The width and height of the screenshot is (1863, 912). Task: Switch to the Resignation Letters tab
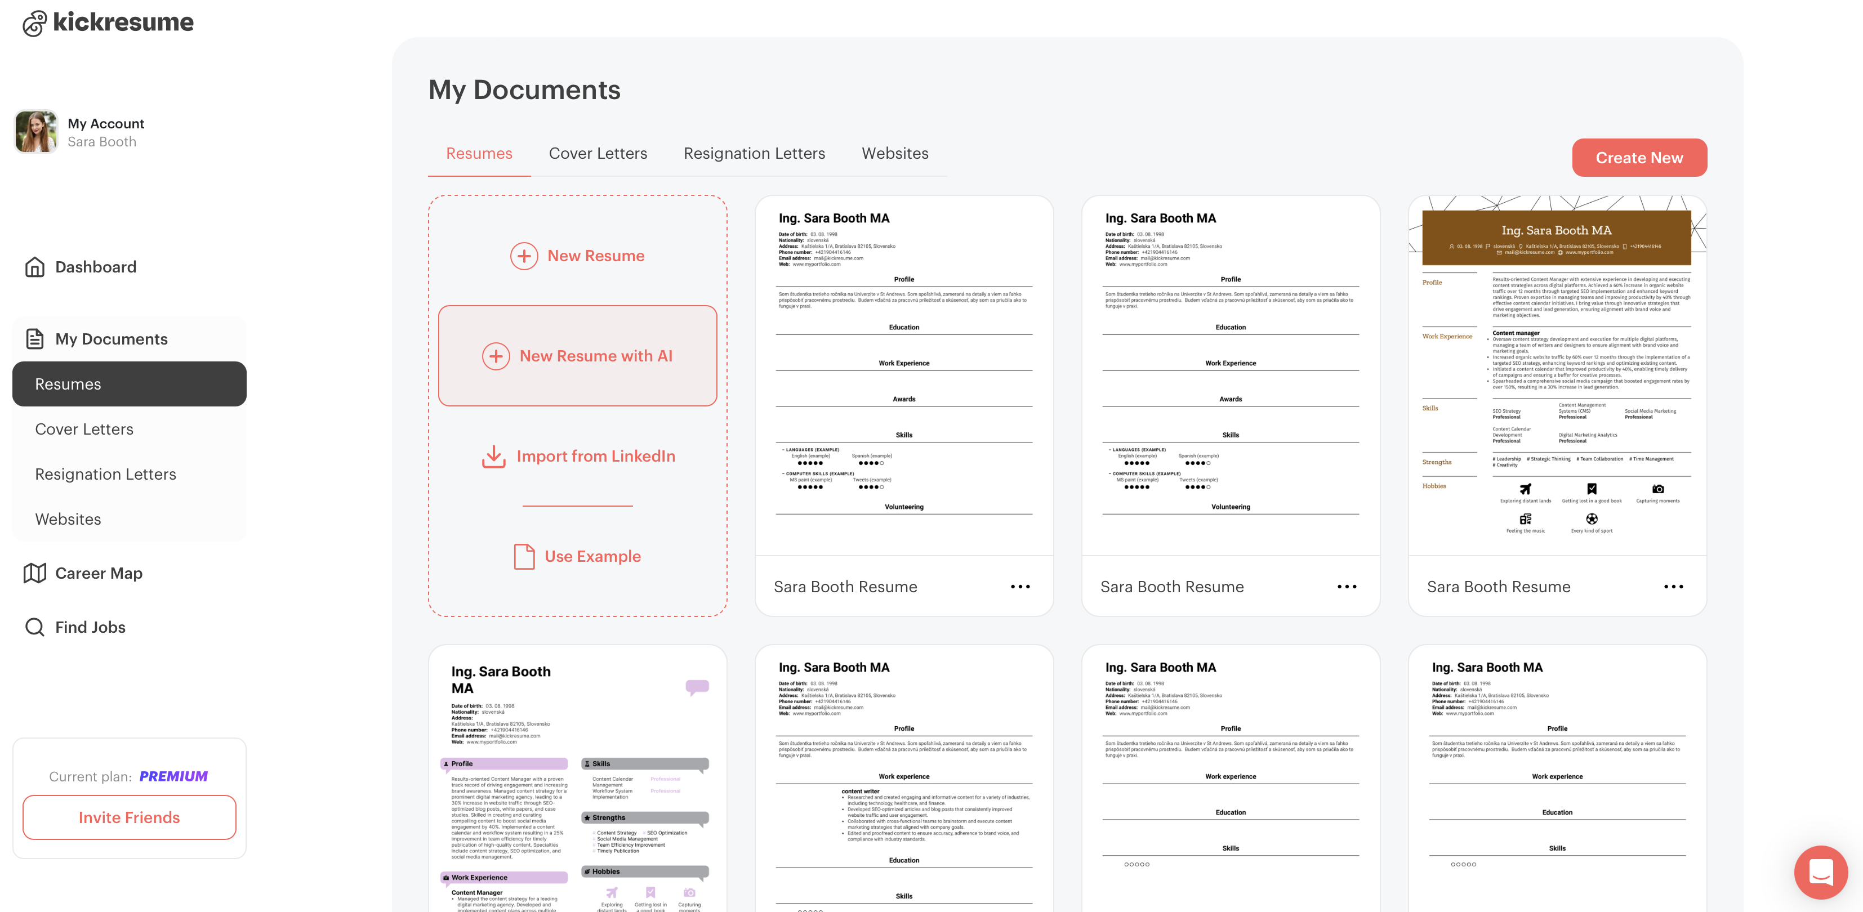pos(754,153)
